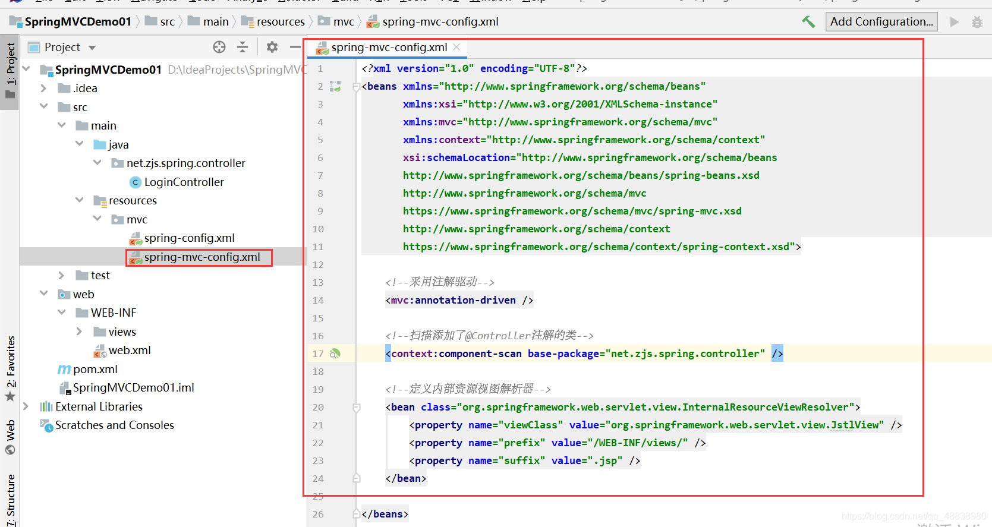This screenshot has height=527, width=992.
Task: Open the 2: Favorites tool window tab
Action: [x=10, y=368]
